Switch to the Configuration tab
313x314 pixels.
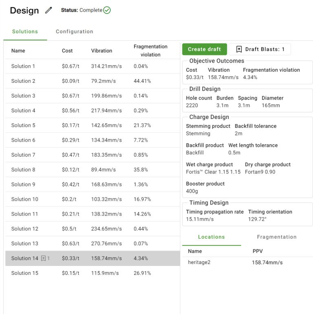click(74, 32)
